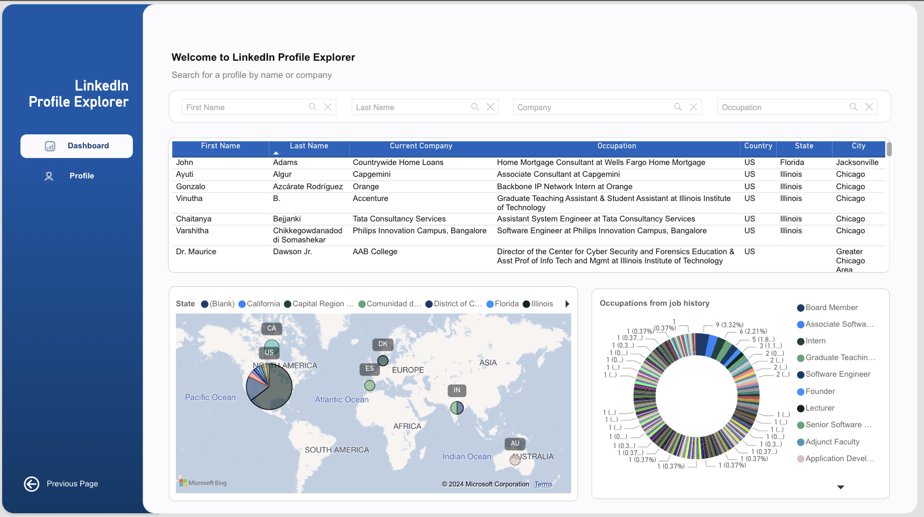This screenshot has height=517, width=924.
Task: Select Florida in State legend
Action: 503,304
